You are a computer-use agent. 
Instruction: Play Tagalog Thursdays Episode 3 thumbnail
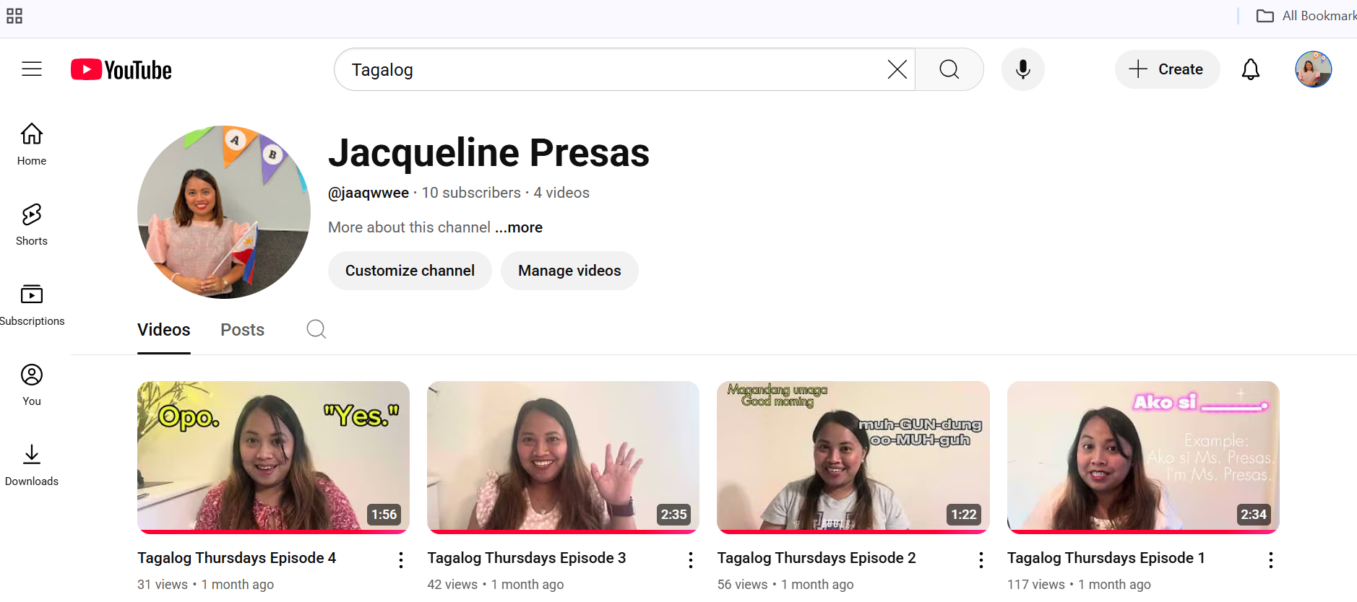[x=563, y=456]
